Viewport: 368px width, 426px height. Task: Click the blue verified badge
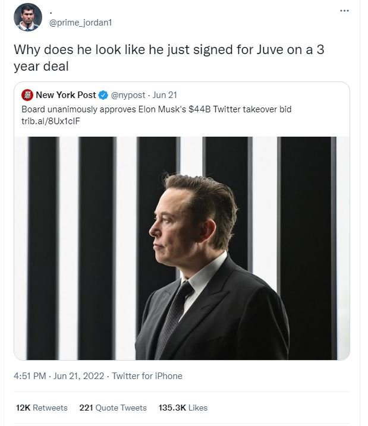(103, 95)
